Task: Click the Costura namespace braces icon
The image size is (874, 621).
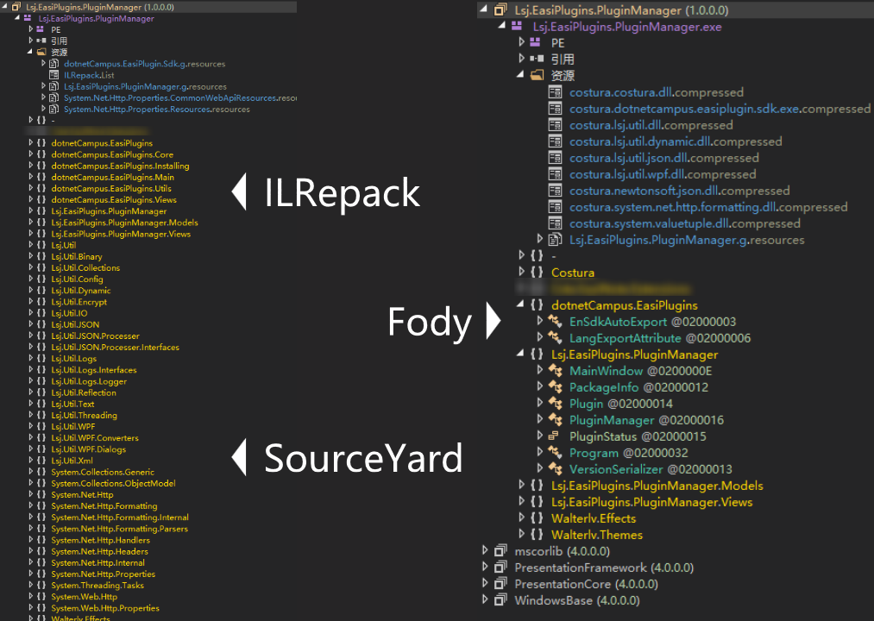Action: 537,273
